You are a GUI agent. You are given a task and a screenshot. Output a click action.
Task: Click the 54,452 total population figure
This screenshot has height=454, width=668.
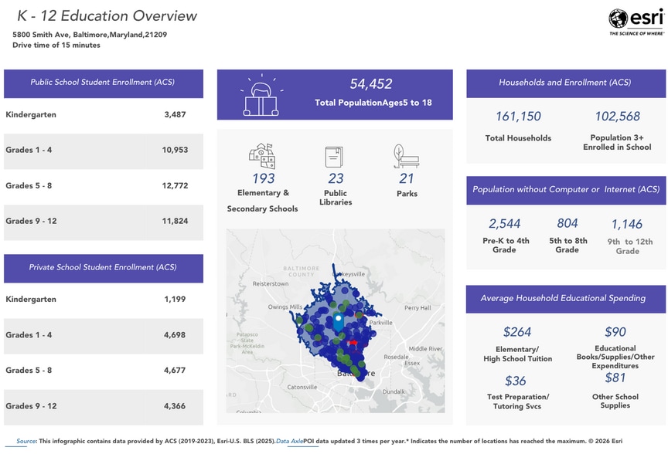click(x=371, y=84)
